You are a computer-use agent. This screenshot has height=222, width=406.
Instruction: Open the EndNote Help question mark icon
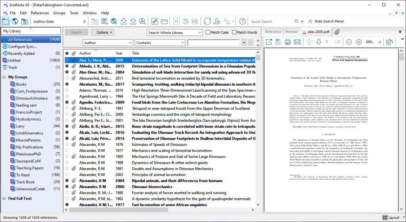(x=242, y=21)
